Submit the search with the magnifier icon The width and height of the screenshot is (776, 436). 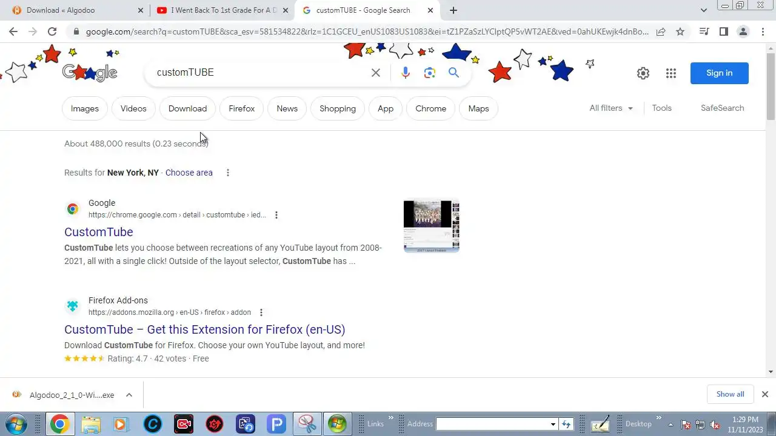tap(453, 73)
